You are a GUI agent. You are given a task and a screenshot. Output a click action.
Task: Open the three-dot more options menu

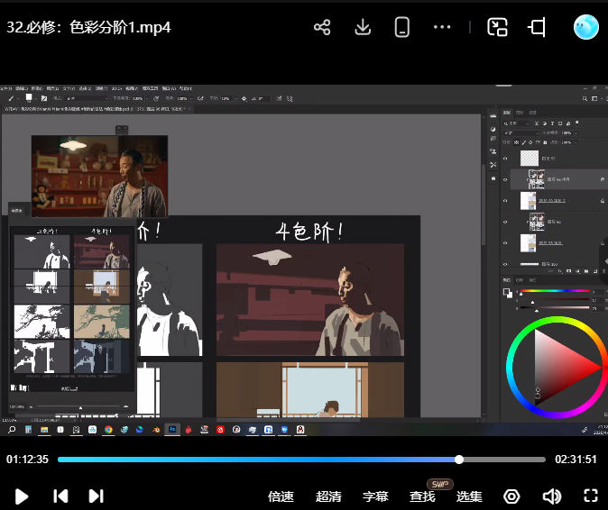(442, 27)
